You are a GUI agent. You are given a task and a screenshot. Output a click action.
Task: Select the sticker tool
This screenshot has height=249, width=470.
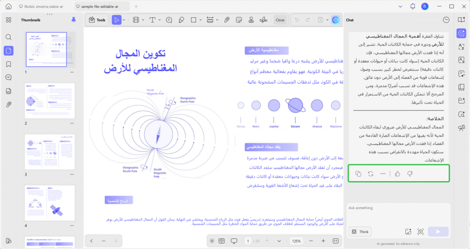(x=239, y=20)
